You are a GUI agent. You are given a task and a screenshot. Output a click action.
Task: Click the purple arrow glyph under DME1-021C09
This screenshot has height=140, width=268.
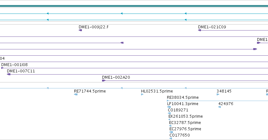point(199,30)
